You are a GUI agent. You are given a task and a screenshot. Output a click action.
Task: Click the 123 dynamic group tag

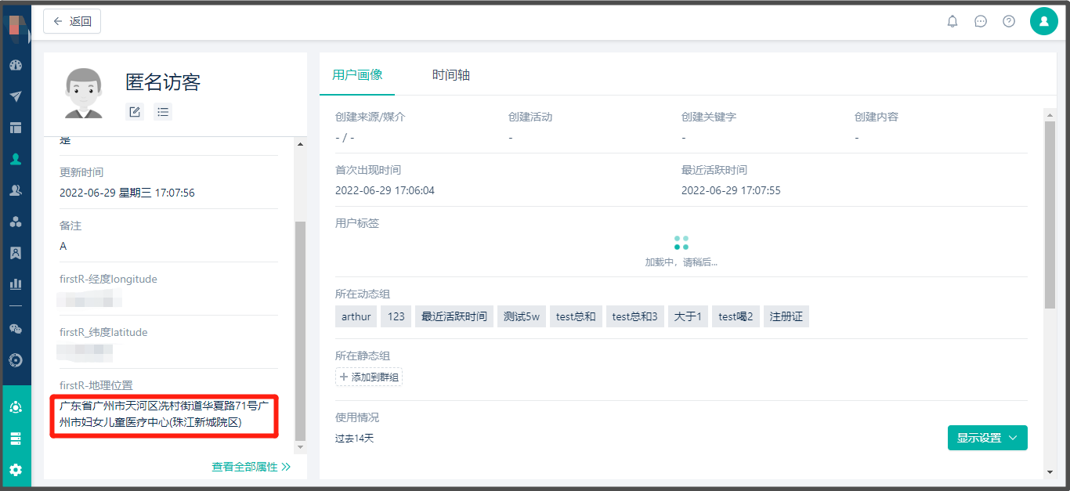click(396, 316)
